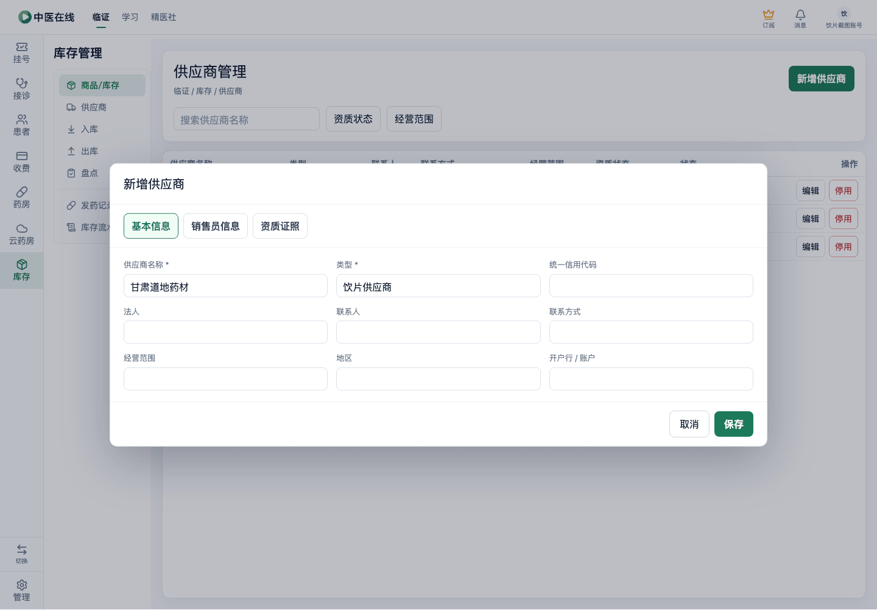Viewport: 877px width, 610px height.
Task: Click the 经营范围 input field in dialog
Action: 225,379
